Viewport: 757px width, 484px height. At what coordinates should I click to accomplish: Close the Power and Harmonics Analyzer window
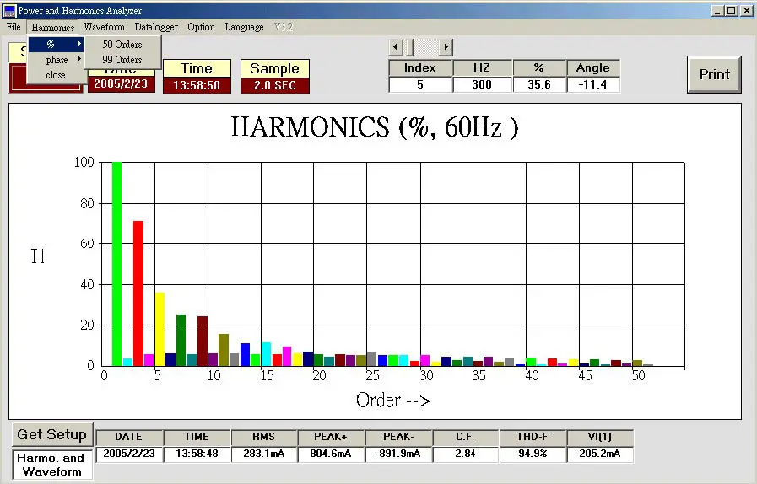click(x=746, y=11)
